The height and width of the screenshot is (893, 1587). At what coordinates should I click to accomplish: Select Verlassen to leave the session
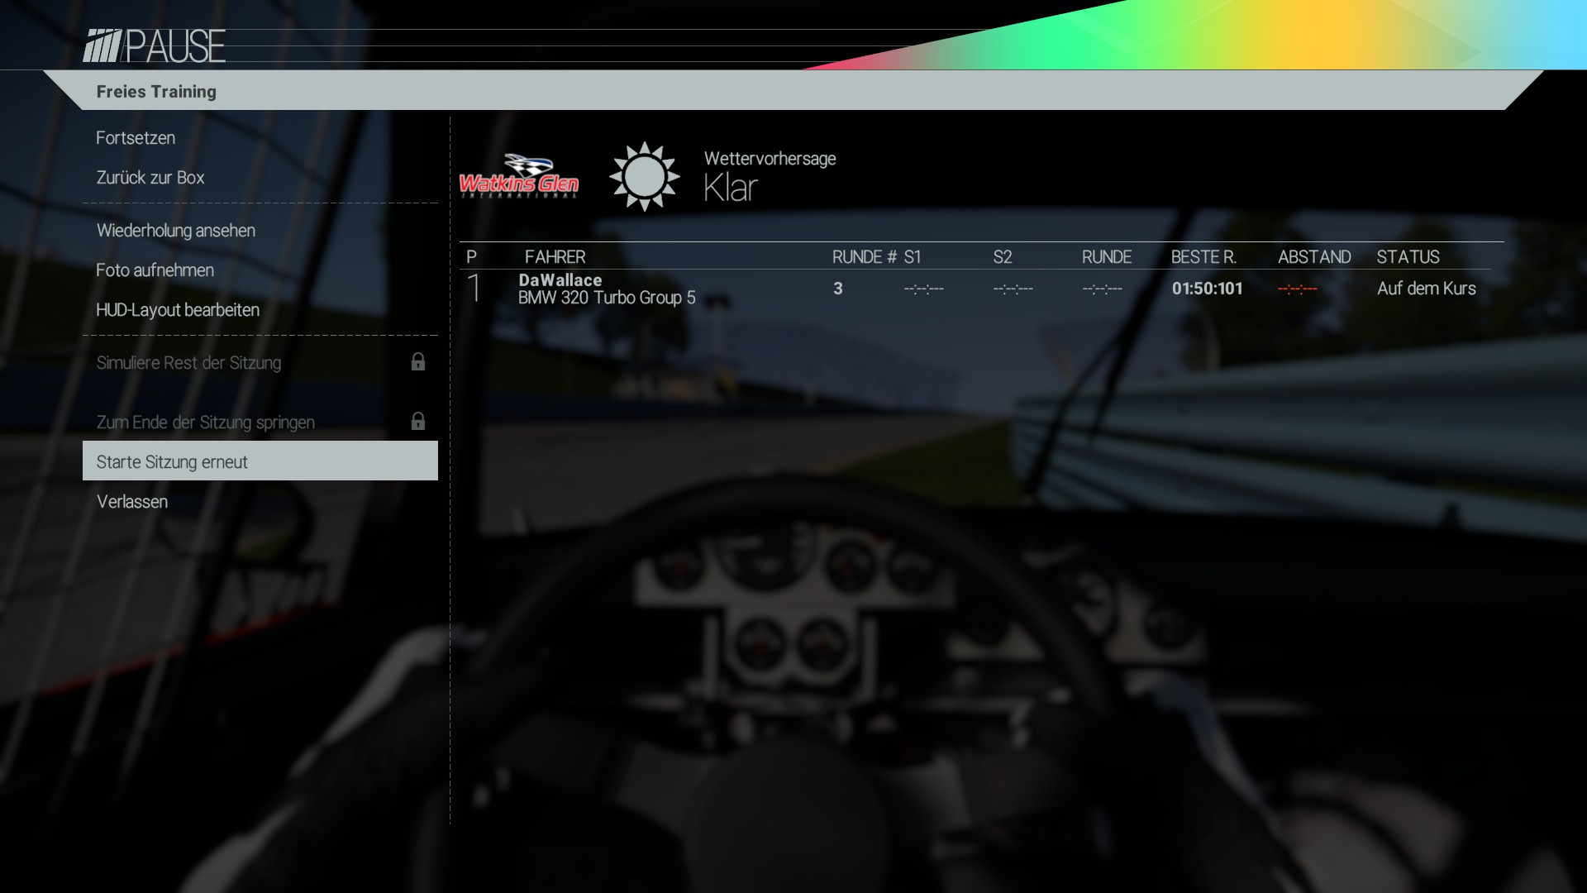pos(260,502)
